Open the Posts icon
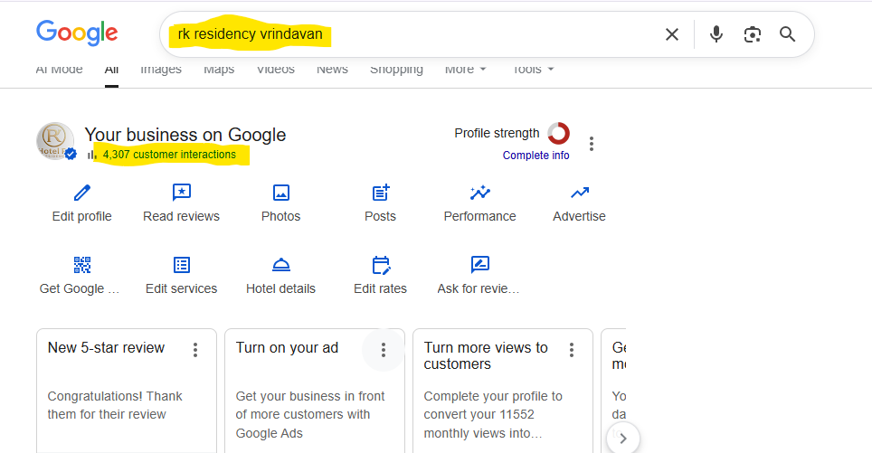This screenshot has width=872, height=453. [381, 193]
